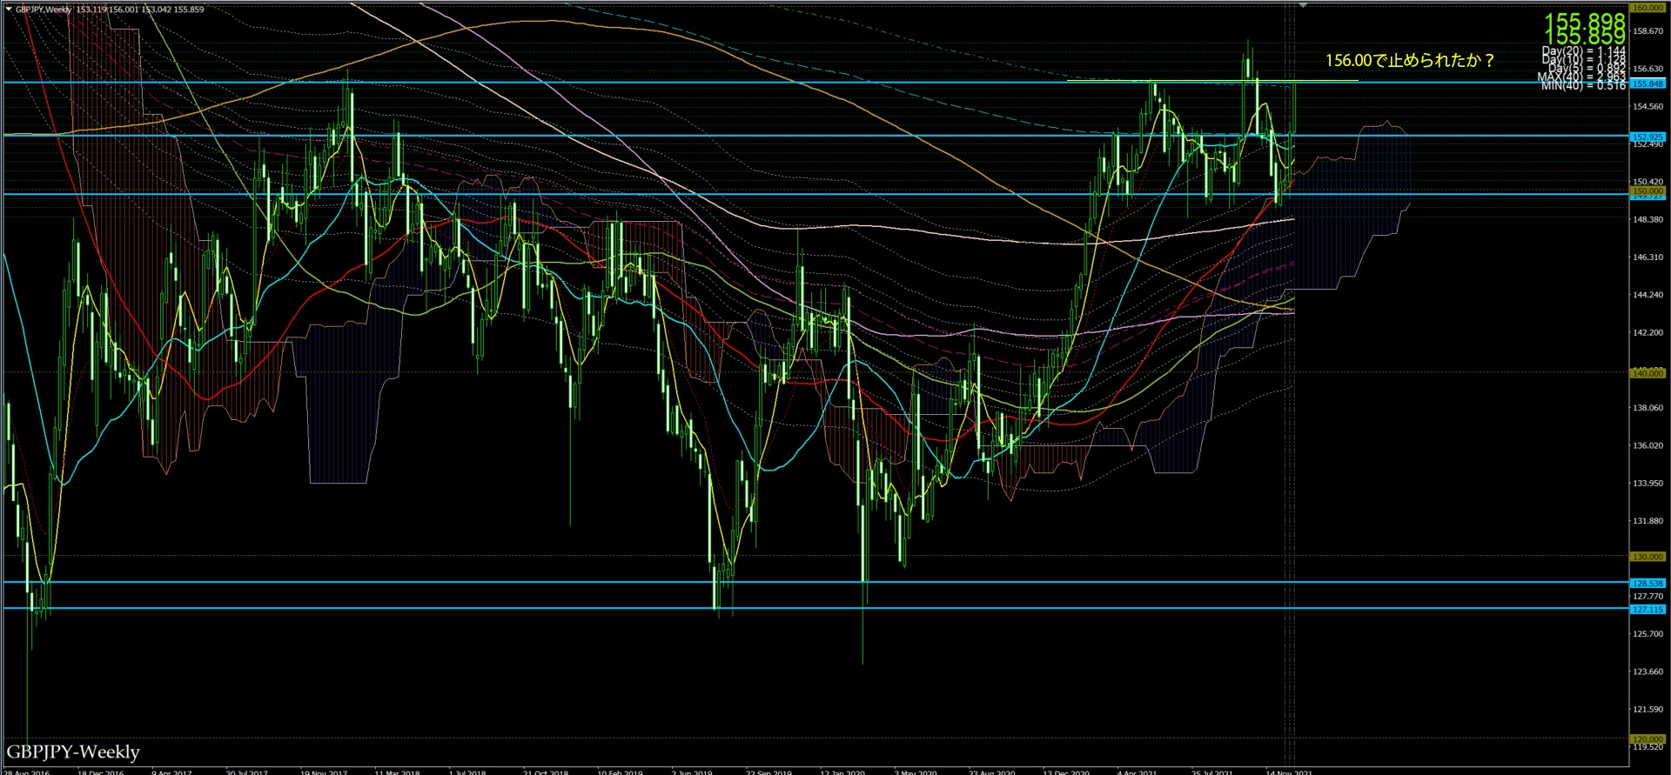Click the 'Day(20) = 1.144' indicator readout
Viewport: 1671px width, 775px height.
1583,51
